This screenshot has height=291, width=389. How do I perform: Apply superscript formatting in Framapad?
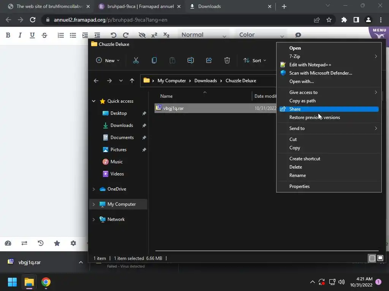point(154,35)
